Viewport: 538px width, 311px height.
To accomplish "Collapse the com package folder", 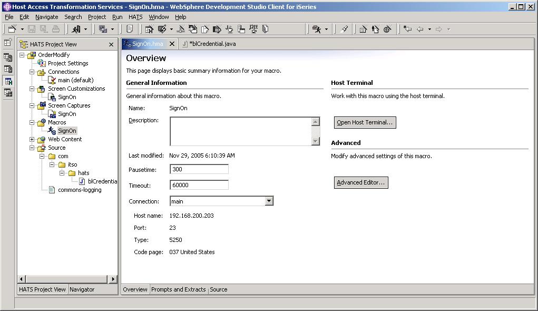I will coord(42,156).
